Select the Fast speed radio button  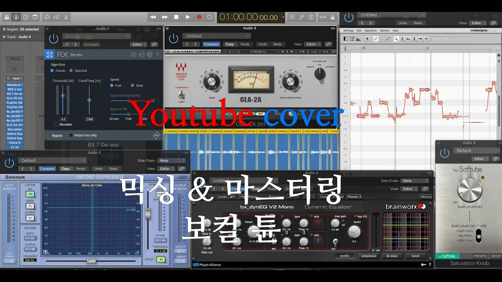112,85
